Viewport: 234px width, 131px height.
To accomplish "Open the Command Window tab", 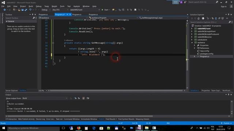I will [72, 119].
